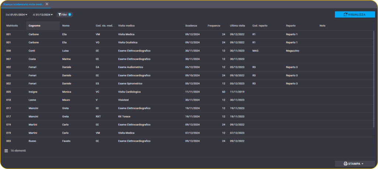Click the Fausto name cell
The height and width of the screenshot is (169, 378).
click(66, 141)
